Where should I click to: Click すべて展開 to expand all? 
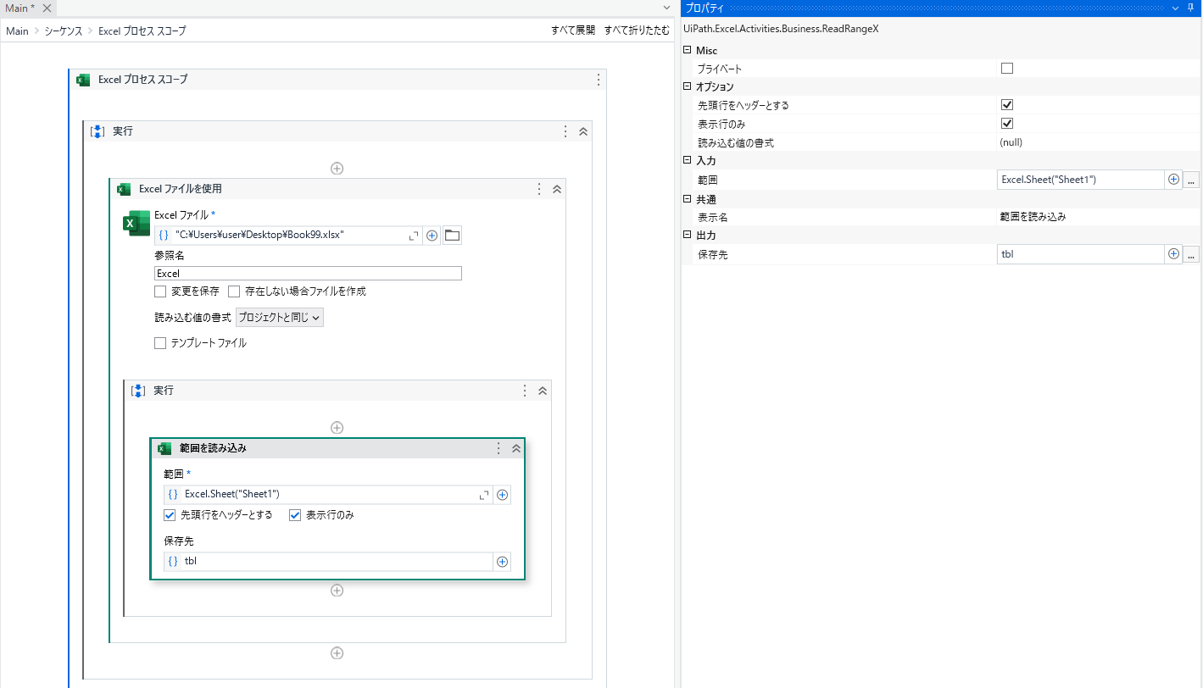pyautogui.click(x=573, y=31)
